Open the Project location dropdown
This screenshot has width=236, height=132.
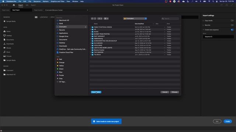[66, 10]
